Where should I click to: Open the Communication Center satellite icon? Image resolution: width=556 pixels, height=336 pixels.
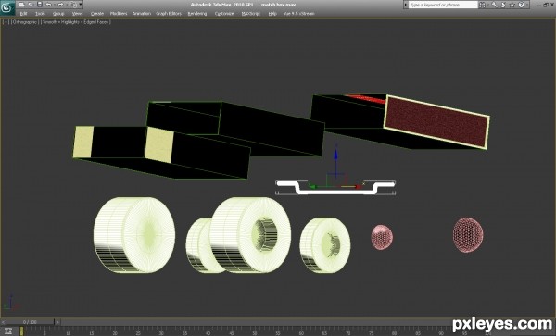click(503, 5)
